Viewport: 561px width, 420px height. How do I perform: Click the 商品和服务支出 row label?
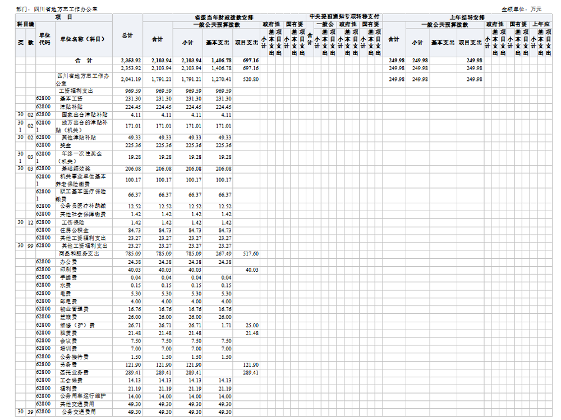(79, 254)
